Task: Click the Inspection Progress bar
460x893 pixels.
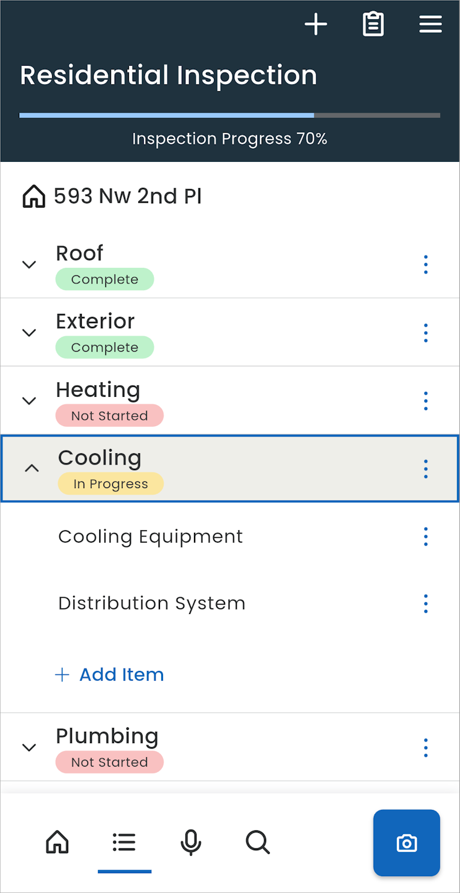Action: pos(229,115)
